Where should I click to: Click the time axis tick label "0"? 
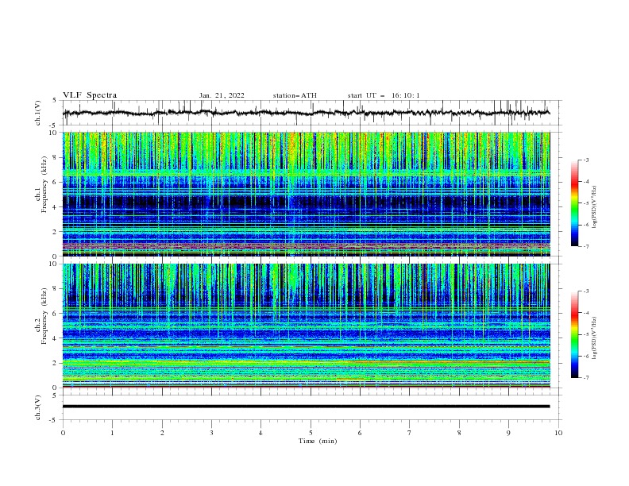tap(63, 433)
